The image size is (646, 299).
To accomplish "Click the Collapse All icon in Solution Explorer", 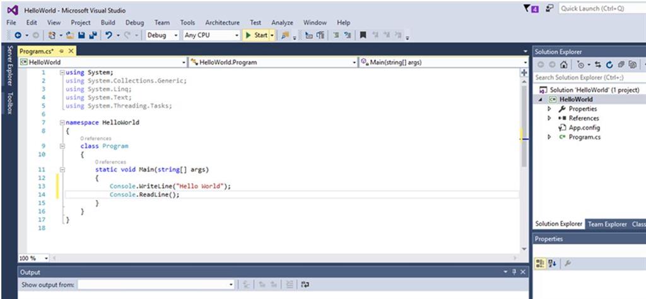I will pos(621,65).
